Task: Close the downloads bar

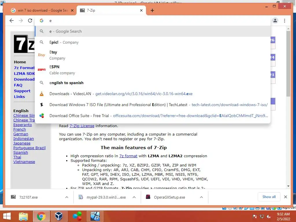Action: coord(285,197)
